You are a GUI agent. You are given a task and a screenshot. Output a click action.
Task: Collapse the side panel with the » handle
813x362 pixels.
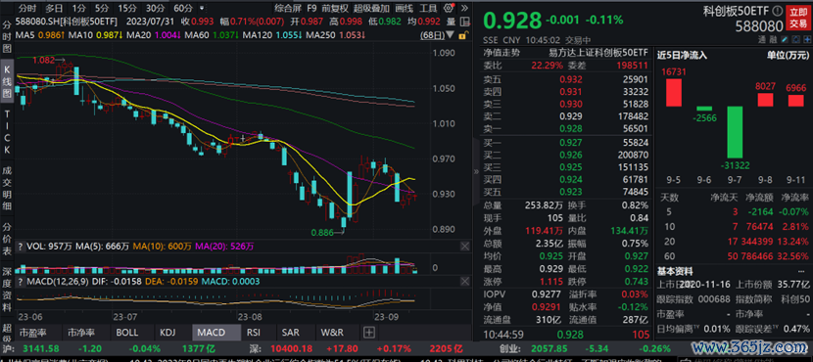[x=475, y=172]
